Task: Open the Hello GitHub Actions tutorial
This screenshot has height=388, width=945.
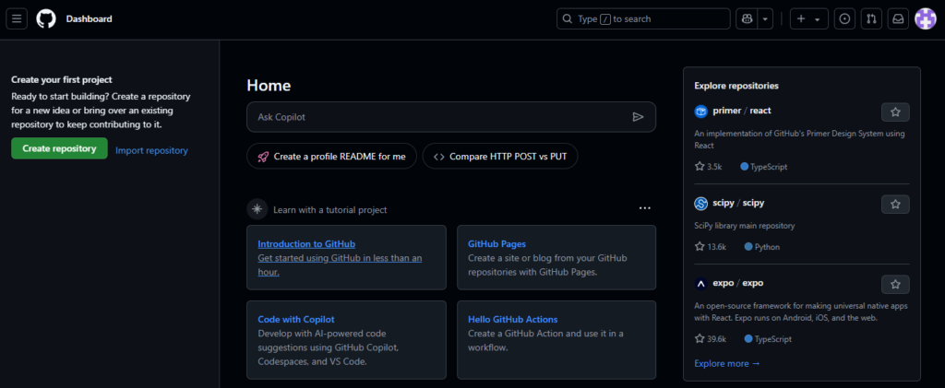Action: point(556,340)
